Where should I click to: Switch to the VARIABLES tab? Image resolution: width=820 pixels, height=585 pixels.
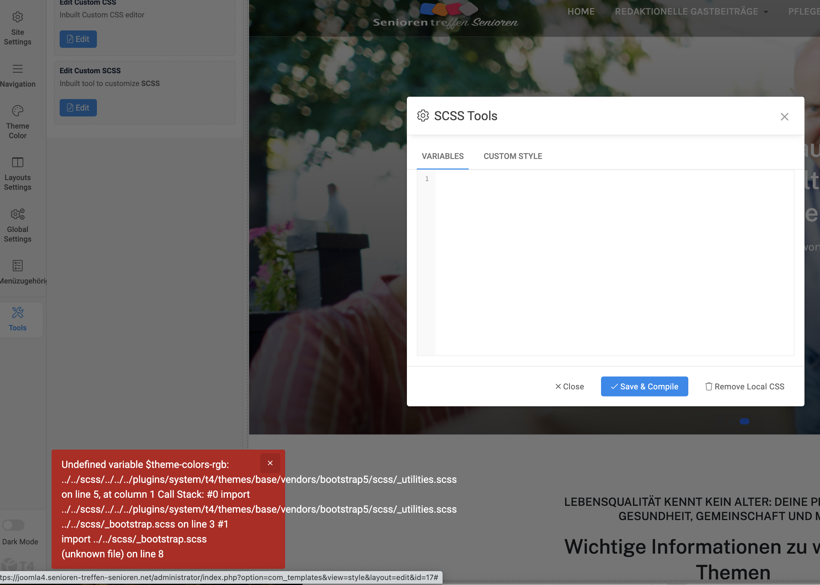[x=442, y=156]
